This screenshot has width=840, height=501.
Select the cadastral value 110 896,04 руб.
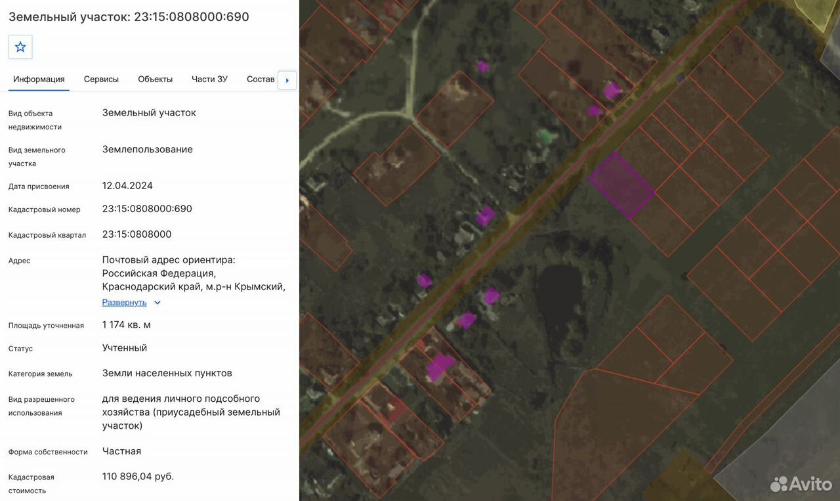click(138, 477)
